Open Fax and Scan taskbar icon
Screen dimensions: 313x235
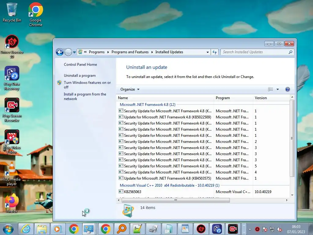point(153,229)
